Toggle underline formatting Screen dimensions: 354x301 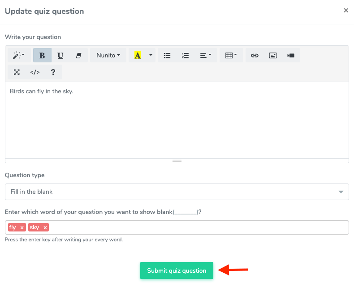coord(60,56)
